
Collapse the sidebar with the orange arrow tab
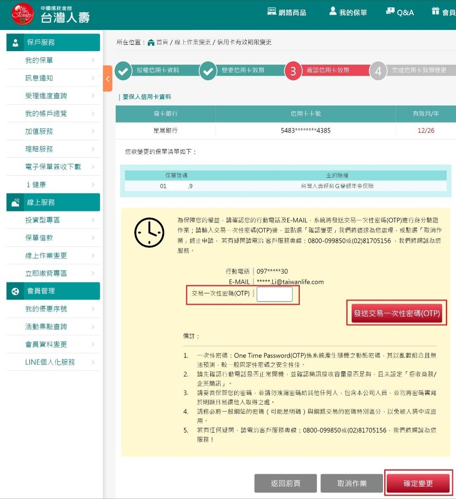click(108, 79)
